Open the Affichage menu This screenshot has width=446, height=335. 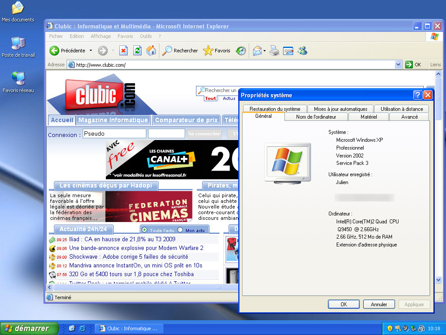pyautogui.click(x=101, y=36)
